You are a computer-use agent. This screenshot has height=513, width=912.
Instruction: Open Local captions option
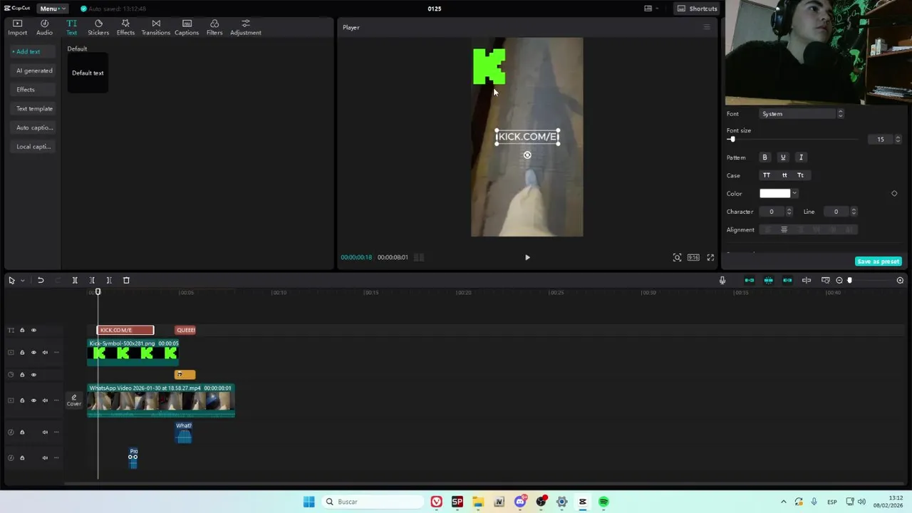coord(33,147)
